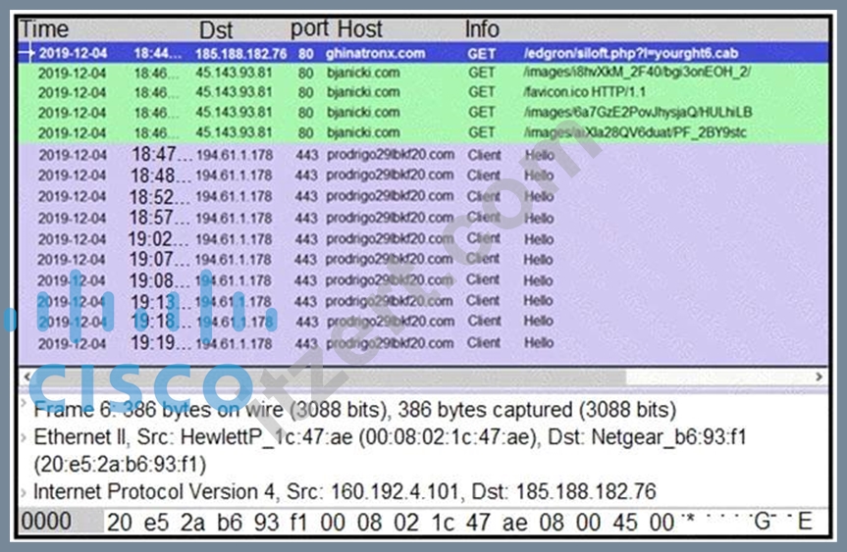Expand the Frame 6 details
Viewport: 847px width, 552px height.
[24, 403]
